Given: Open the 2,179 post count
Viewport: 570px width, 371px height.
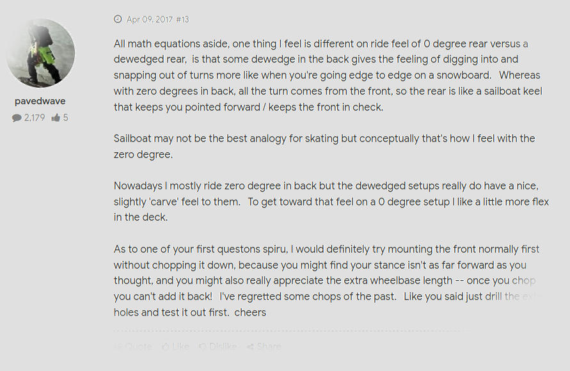Looking at the screenshot, I should (x=35, y=118).
